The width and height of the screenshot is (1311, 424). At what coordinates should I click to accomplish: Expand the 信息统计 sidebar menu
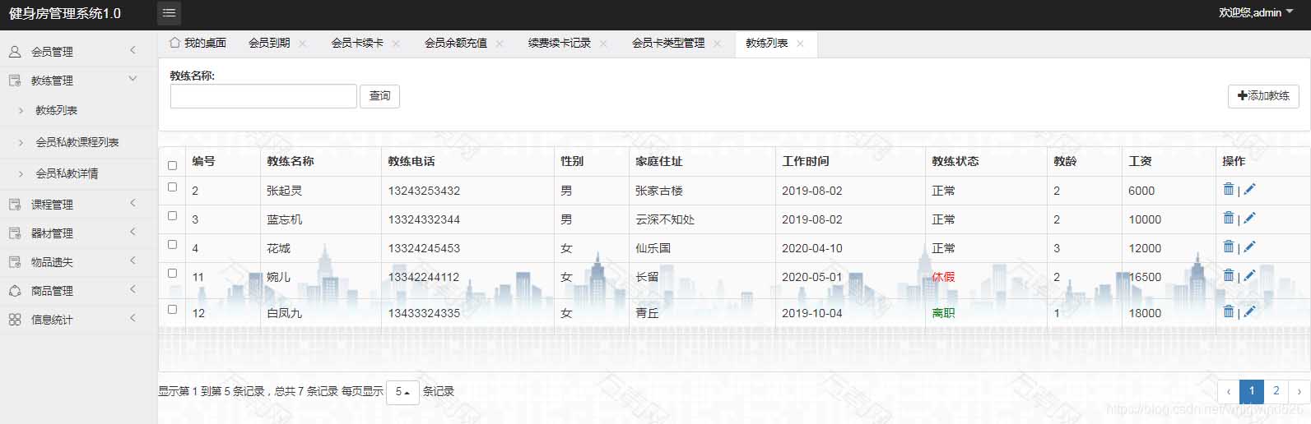[78, 319]
